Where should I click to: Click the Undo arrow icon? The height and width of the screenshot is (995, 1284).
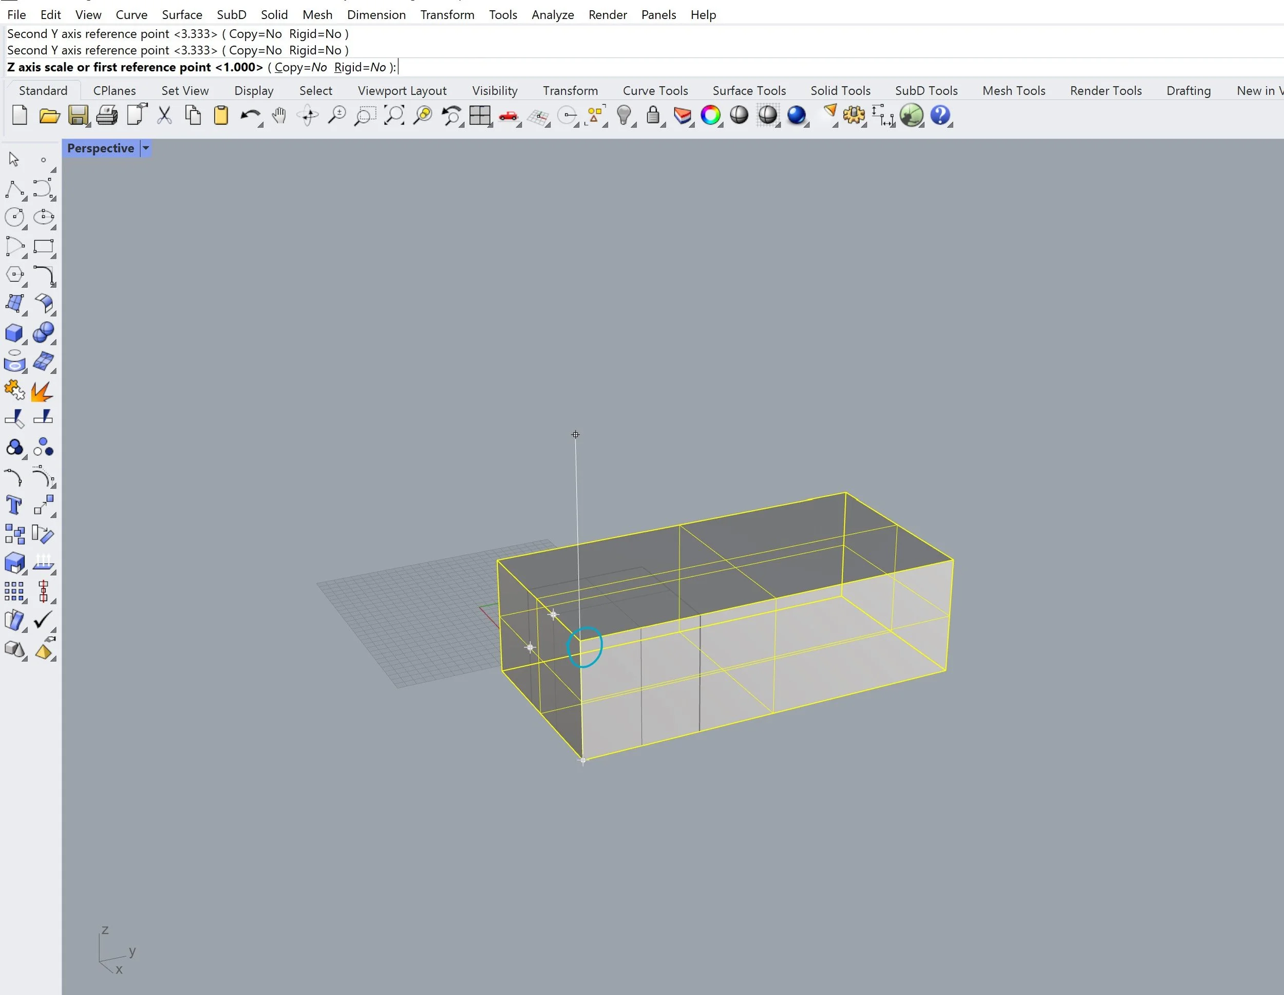(250, 115)
